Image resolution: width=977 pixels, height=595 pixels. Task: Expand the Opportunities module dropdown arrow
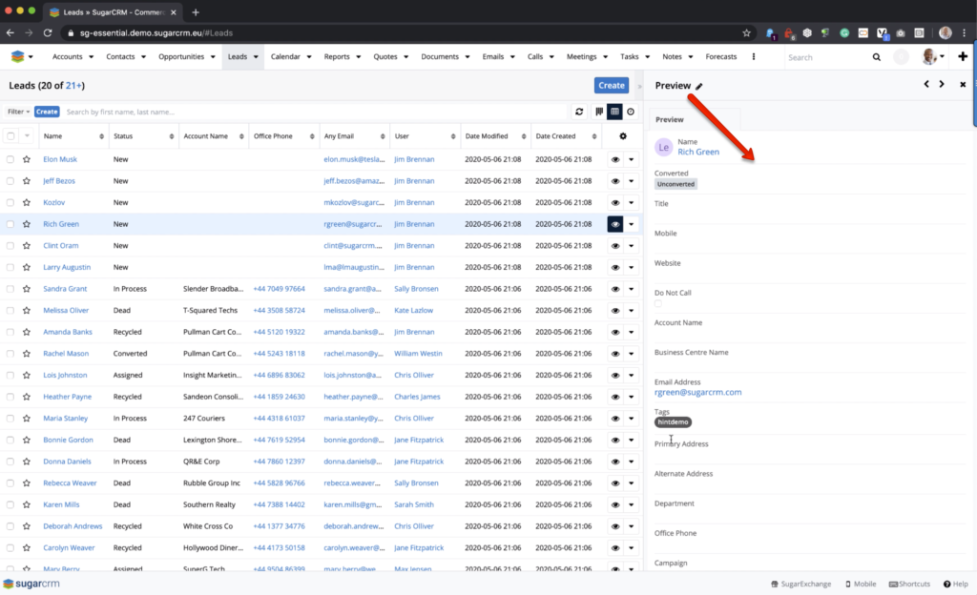click(213, 57)
